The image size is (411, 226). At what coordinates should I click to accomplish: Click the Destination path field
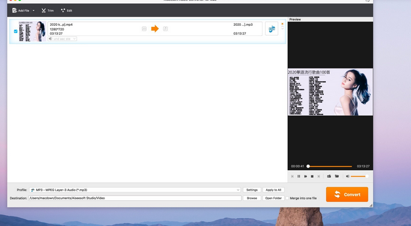coord(135,198)
